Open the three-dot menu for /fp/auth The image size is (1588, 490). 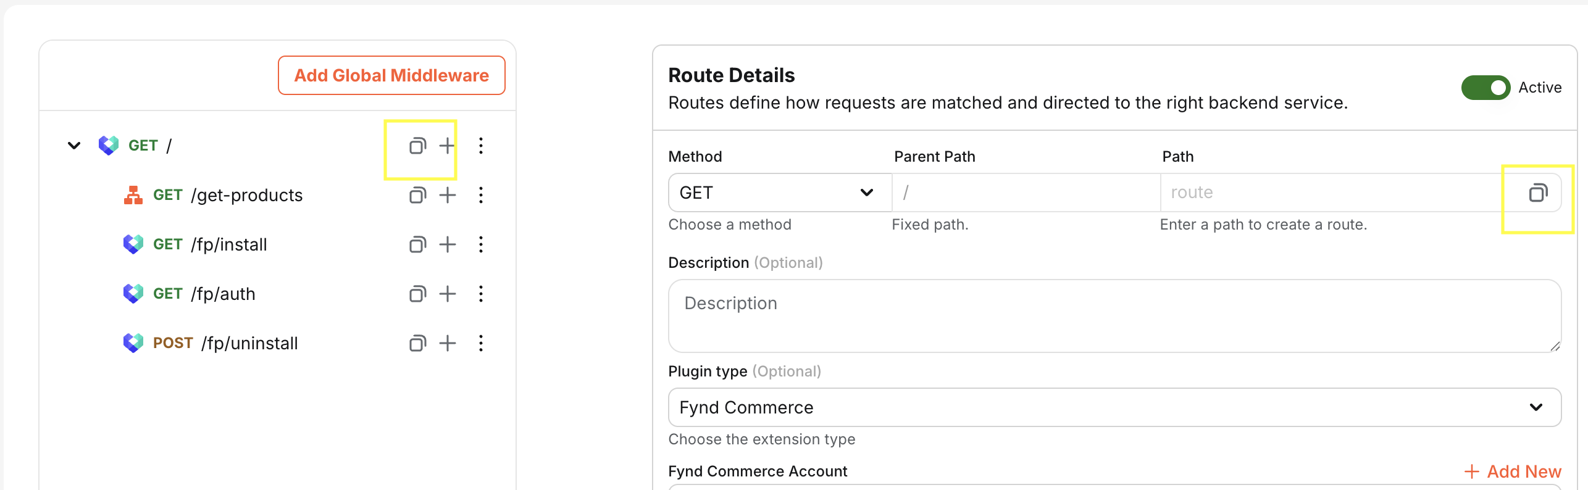(481, 294)
